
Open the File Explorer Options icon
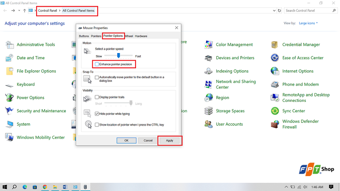tap(9, 71)
